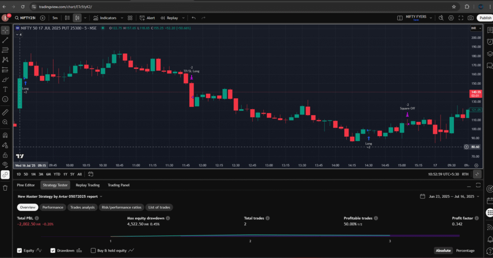Enable the Buy & hold equity checkbox

pyautogui.click(x=93, y=250)
